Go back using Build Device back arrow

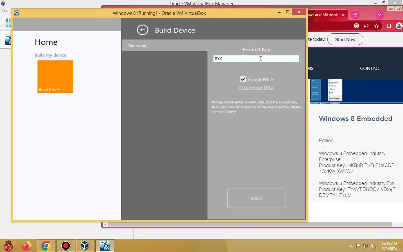tap(142, 30)
